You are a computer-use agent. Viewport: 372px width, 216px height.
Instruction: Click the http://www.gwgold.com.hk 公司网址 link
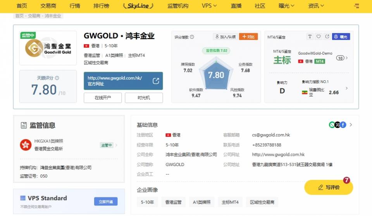278,154
